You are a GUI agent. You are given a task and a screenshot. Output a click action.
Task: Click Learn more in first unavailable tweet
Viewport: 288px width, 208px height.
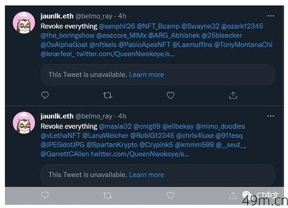[147, 75]
